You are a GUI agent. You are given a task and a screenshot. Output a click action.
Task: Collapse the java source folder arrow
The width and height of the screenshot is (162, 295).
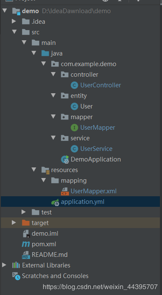tap(33, 53)
